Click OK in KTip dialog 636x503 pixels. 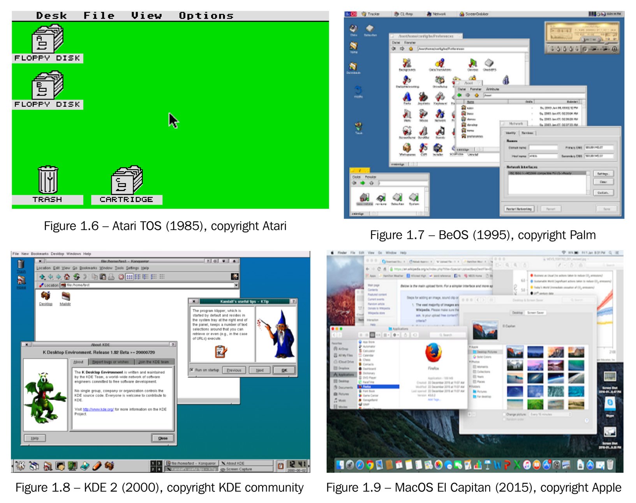coord(284,370)
